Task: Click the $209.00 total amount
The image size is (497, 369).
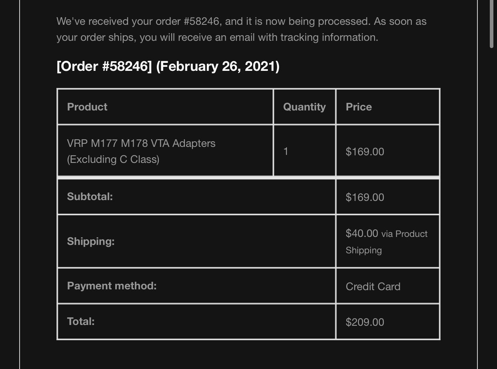Action: pyautogui.click(x=365, y=322)
